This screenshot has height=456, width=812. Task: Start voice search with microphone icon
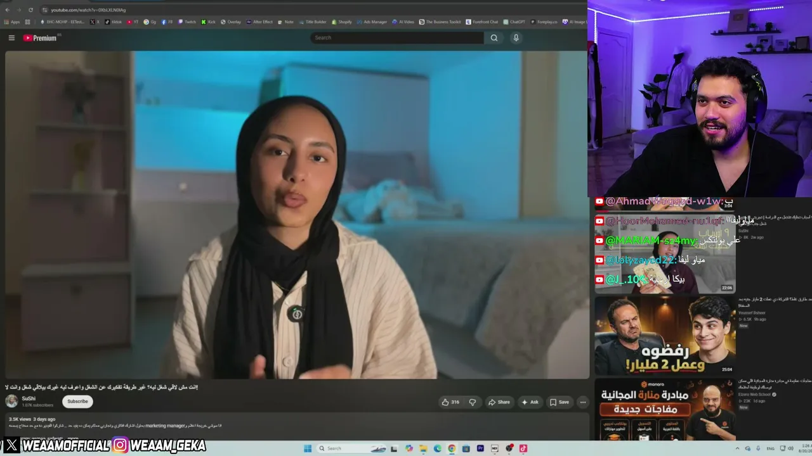[516, 38]
